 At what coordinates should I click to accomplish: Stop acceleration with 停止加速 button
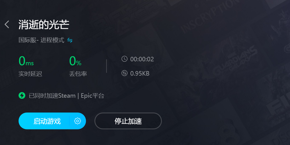click(x=128, y=121)
